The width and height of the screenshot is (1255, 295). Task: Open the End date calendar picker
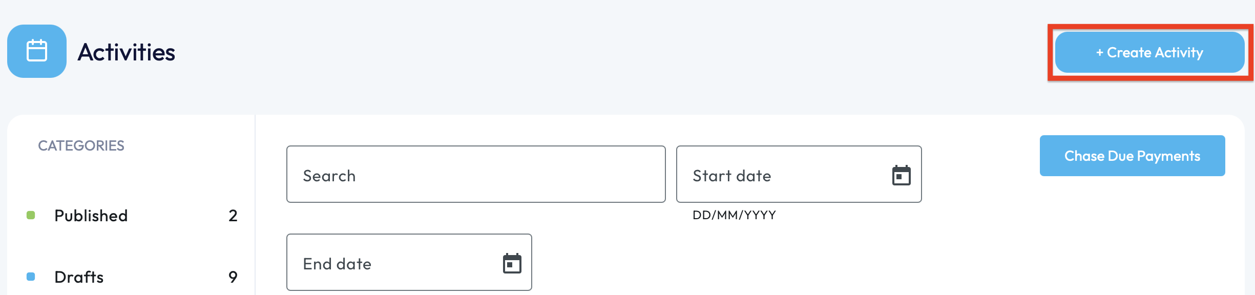512,263
